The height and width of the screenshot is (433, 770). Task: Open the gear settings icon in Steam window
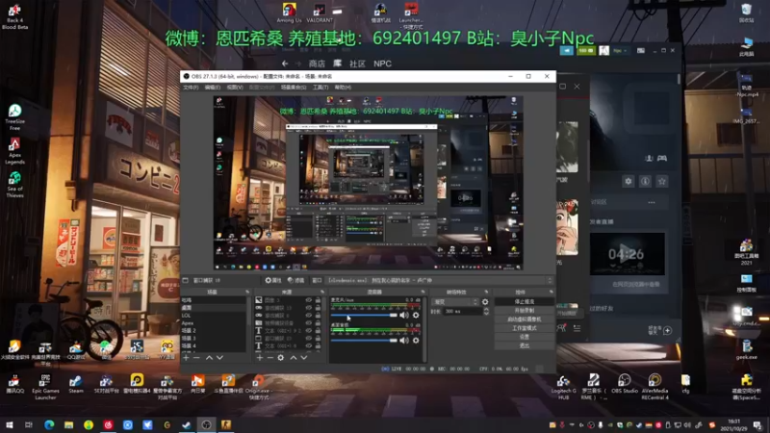pyautogui.click(x=629, y=181)
